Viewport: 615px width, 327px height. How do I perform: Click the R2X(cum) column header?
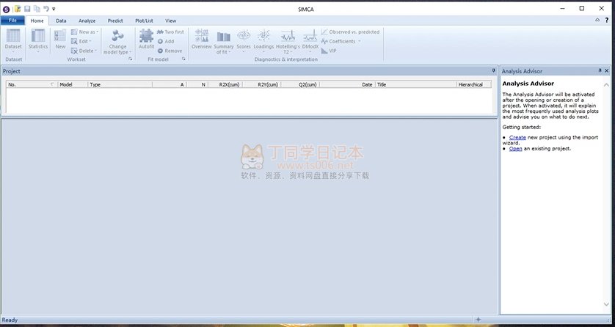[x=225, y=84]
